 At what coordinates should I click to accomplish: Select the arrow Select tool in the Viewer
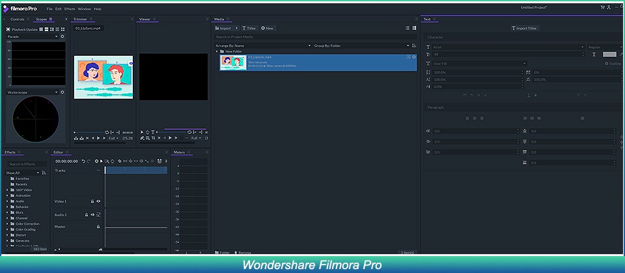click(142, 132)
